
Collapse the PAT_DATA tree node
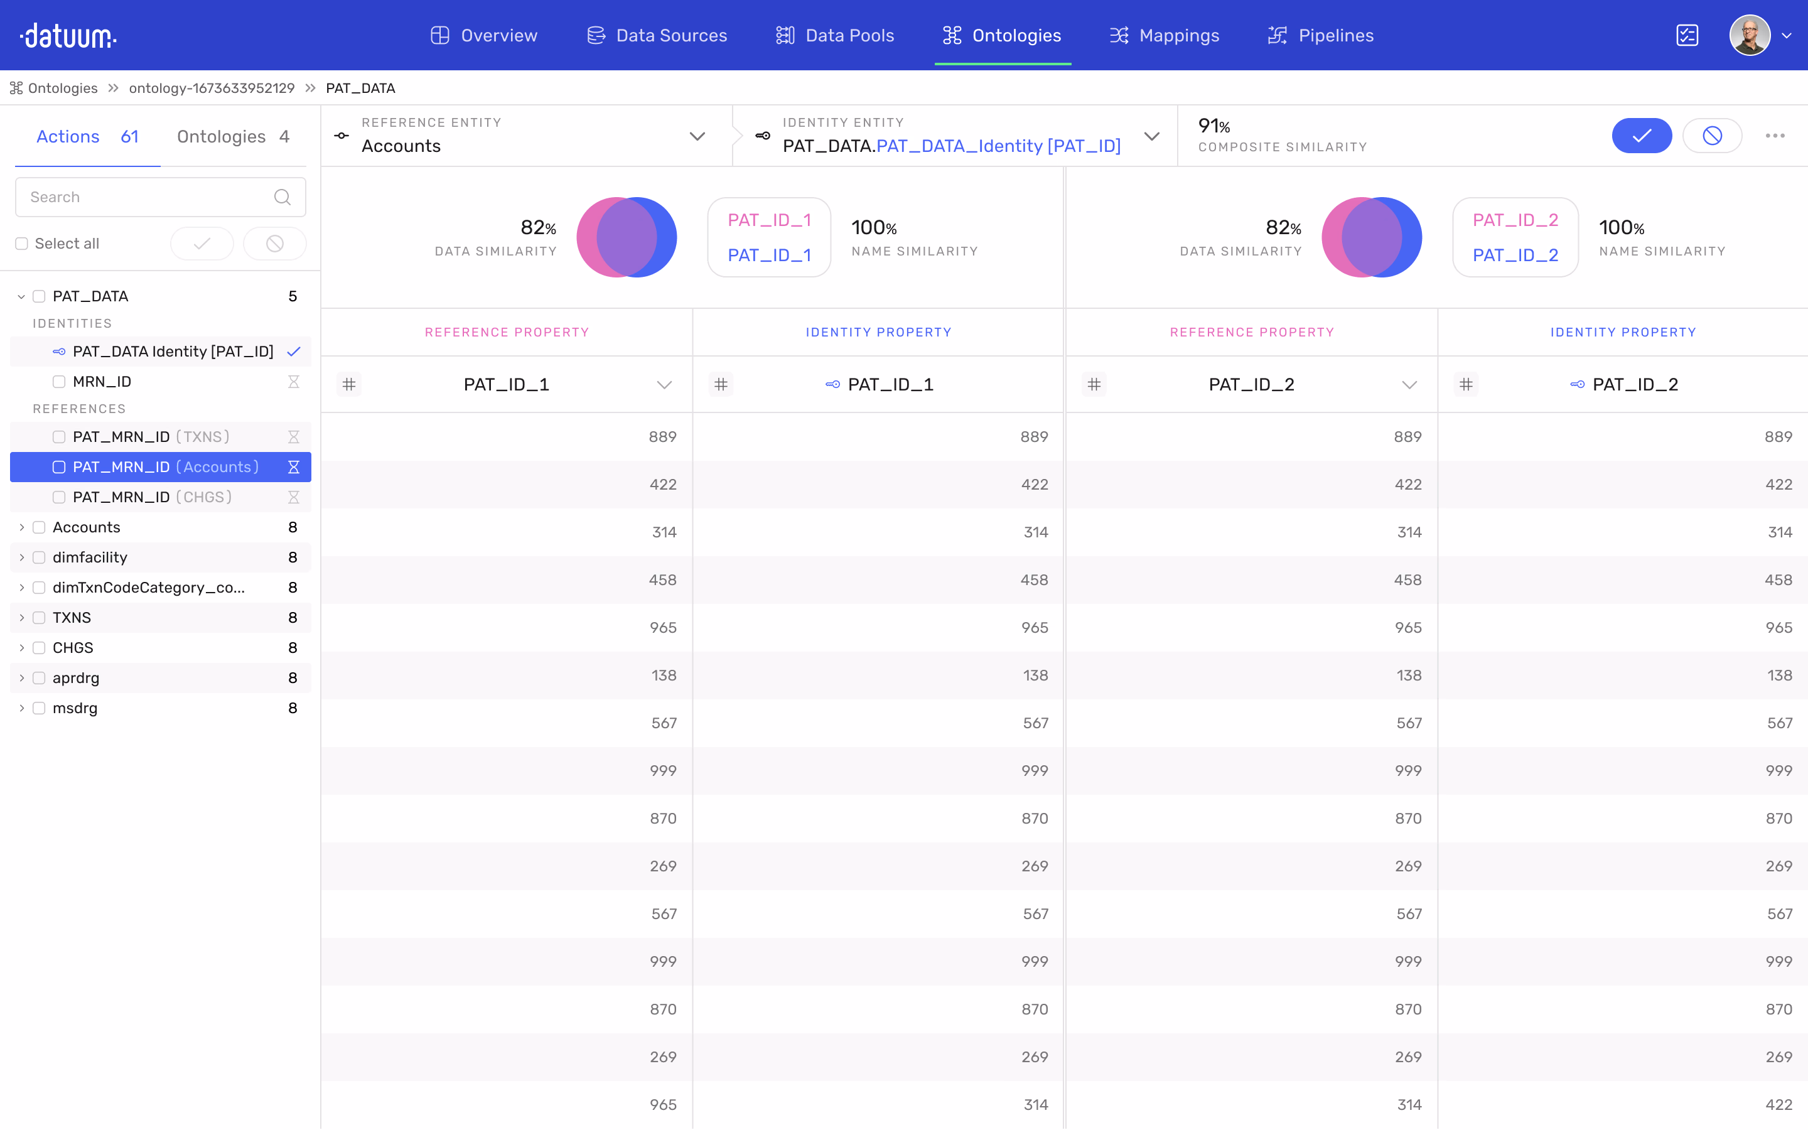point(21,296)
